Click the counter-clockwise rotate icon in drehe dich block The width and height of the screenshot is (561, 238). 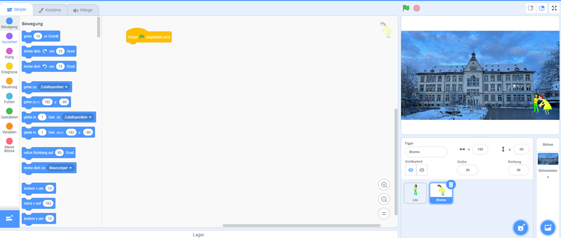tap(45, 66)
